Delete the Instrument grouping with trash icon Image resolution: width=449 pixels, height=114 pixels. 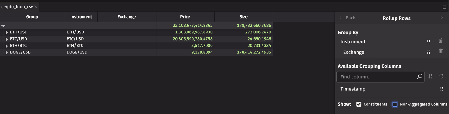440,41
